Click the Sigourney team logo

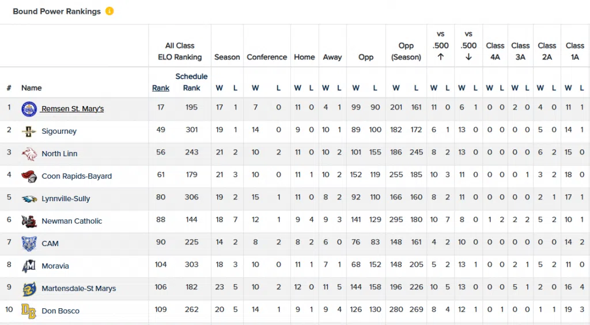[29, 131]
